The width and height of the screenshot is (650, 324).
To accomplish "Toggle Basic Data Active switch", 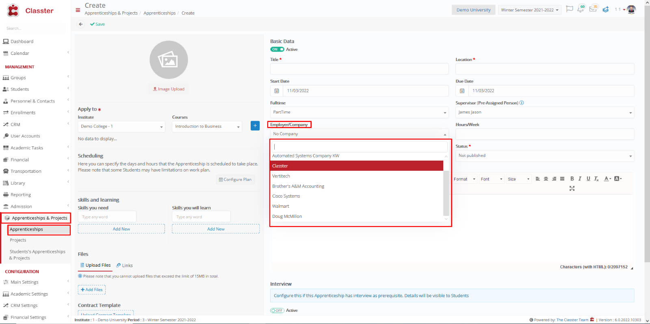I will pyautogui.click(x=277, y=50).
